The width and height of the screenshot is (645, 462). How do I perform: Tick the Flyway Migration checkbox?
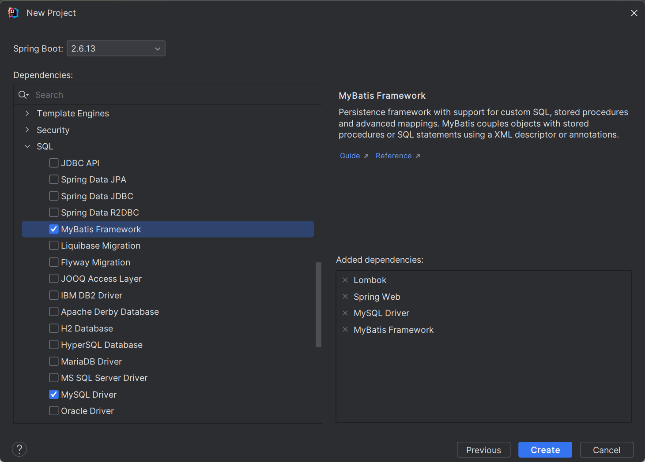(54, 262)
